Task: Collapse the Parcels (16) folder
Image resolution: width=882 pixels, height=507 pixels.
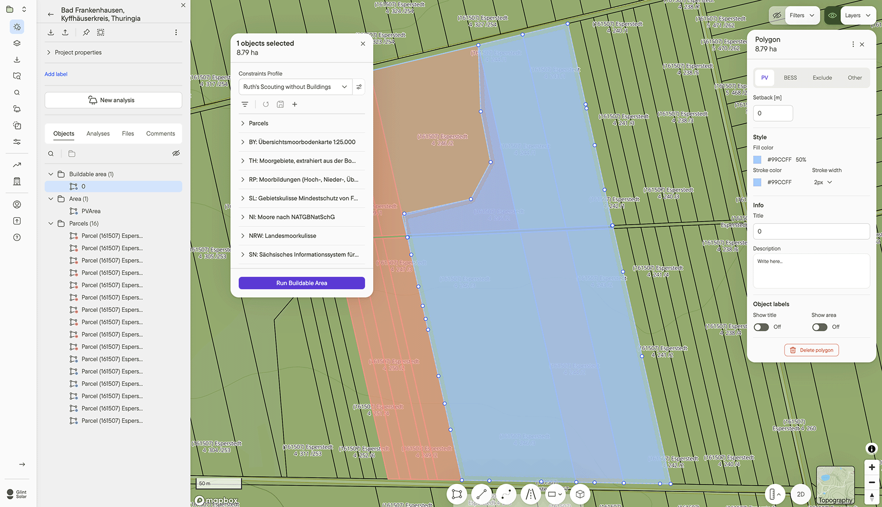Action: (51, 223)
